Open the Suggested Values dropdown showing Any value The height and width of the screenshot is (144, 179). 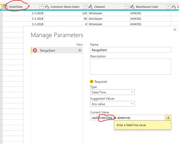click(x=112, y=104)
